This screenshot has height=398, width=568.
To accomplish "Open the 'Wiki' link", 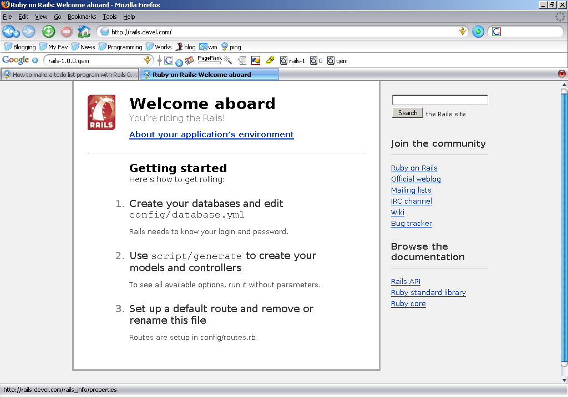I will click(x=397, y=212).
